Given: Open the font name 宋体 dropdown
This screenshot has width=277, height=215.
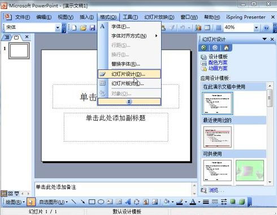Looking at the screenshot, I should pos(58,28).
